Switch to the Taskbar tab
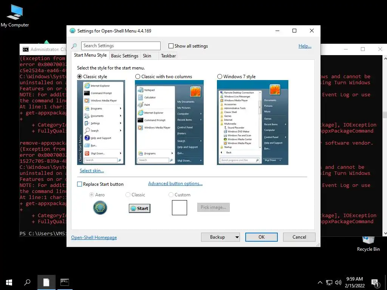387x290 pixels. [x=168, y=56]
